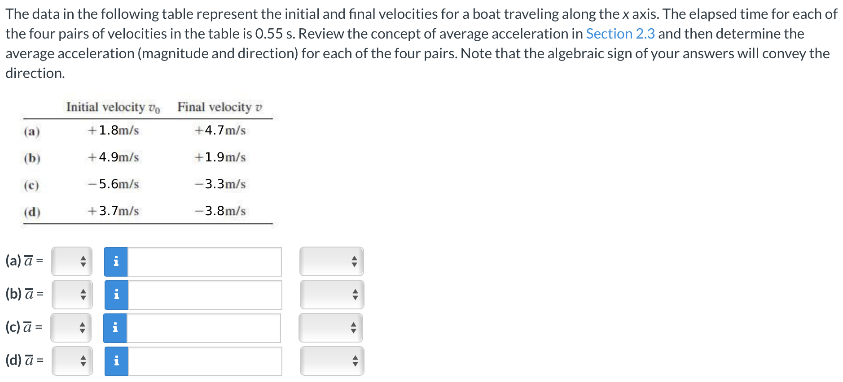Click the answer input field for part (a)

(x=204, y=262)
